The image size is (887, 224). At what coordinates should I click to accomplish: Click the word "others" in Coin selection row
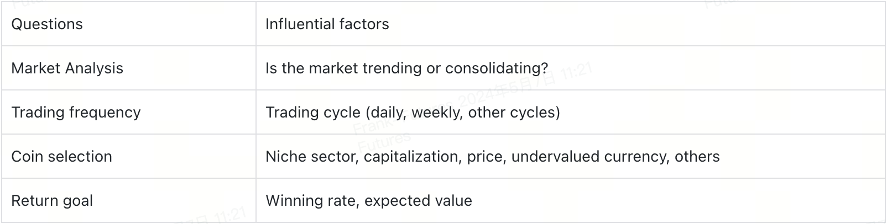(697, 157)
